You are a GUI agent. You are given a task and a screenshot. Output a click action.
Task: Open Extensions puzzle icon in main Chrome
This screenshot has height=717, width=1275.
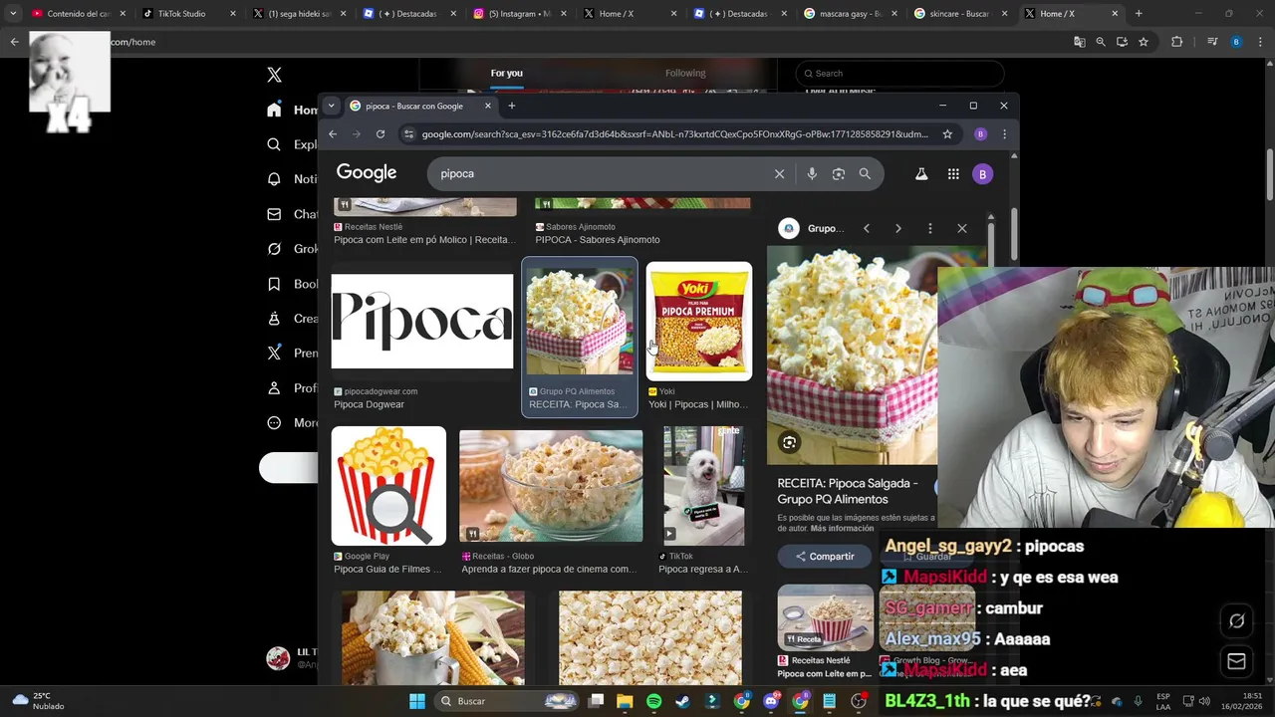pyautogui.click(x=1176, y=42)
